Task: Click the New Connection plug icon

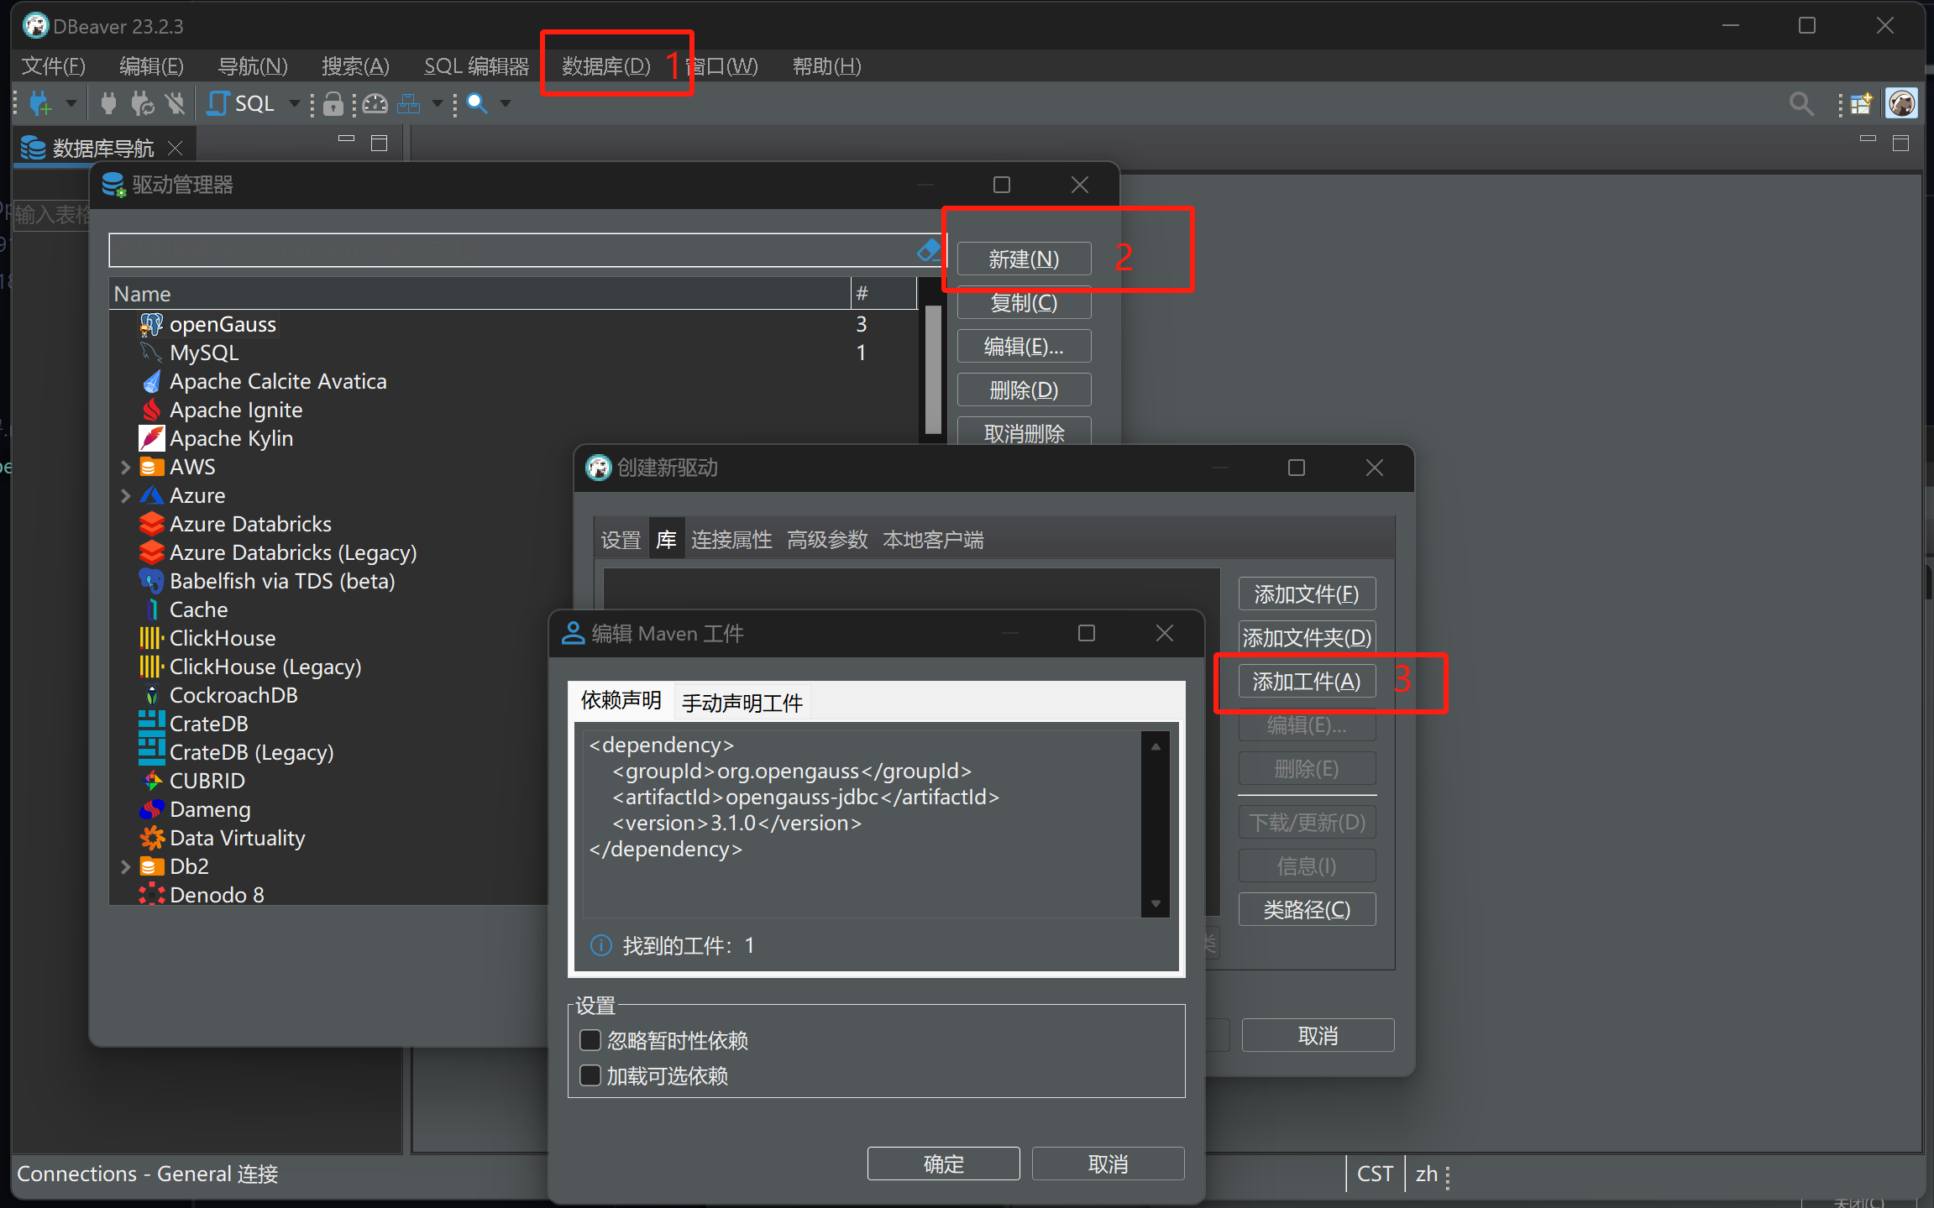Action: pyautogui.click(x=40, y=103)
